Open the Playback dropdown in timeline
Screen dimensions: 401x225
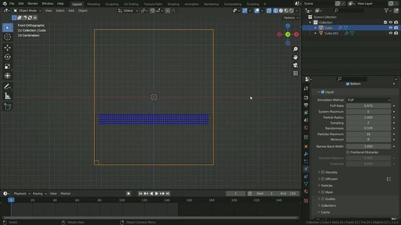click(22, 194)
